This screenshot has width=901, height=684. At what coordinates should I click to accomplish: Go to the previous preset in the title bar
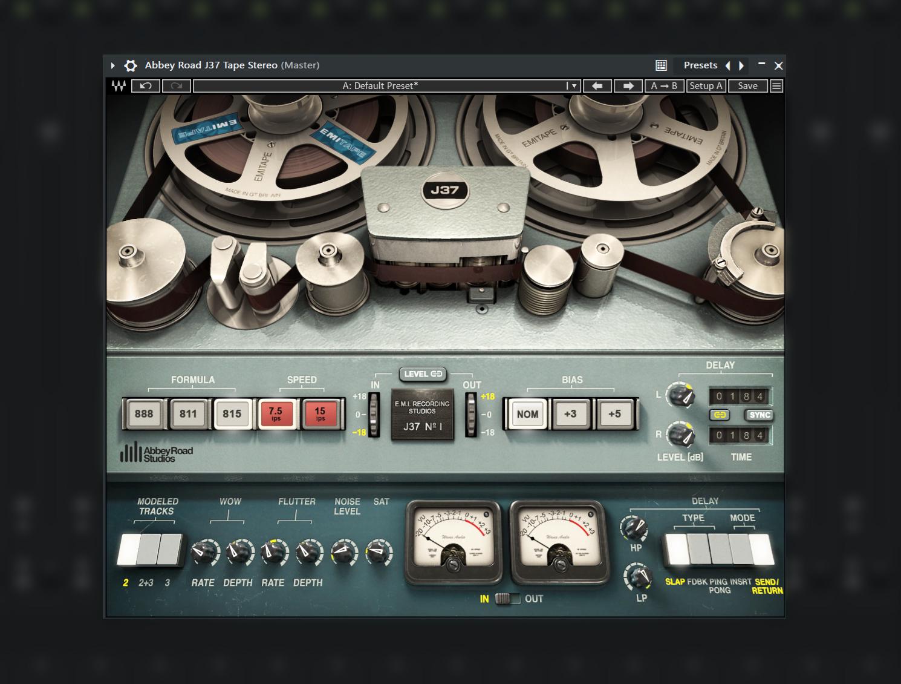pyautogui.click(x=727, y=65)
